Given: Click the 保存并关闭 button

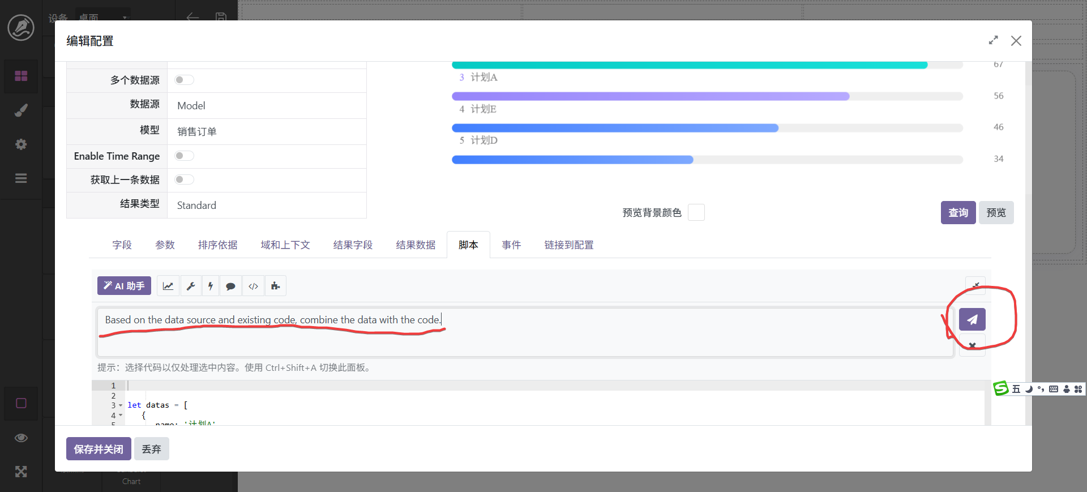Looking at the screenshot, I should (x=99, y=449).
